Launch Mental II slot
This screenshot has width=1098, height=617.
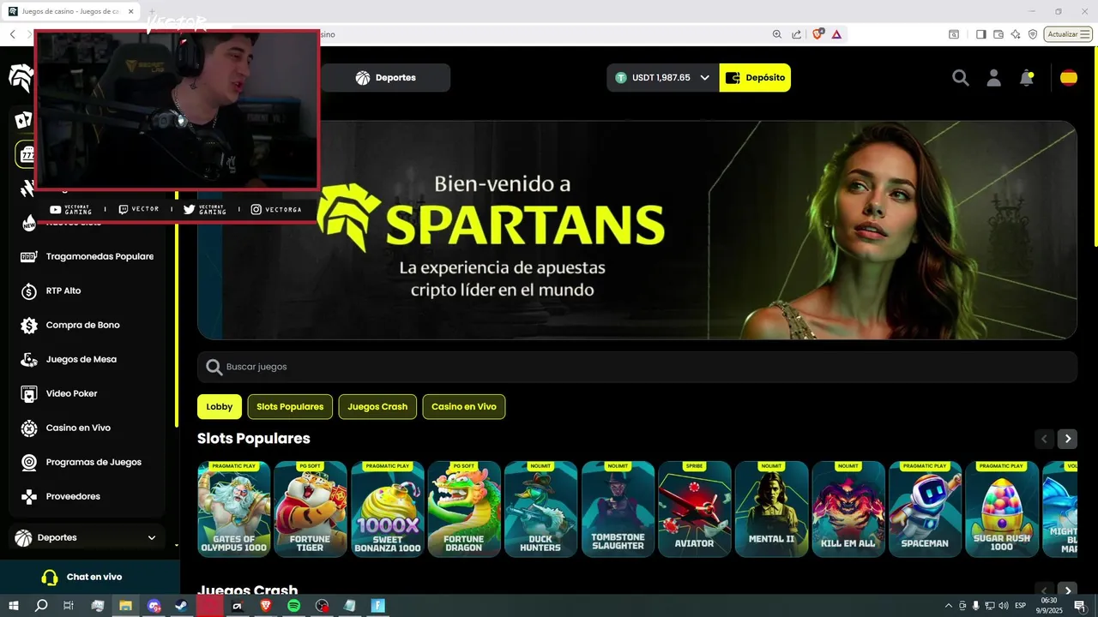(772, 509)
